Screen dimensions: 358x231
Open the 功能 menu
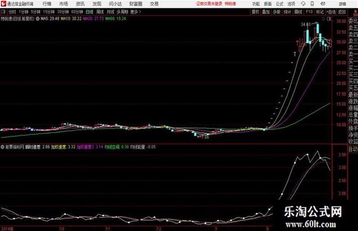256,4
